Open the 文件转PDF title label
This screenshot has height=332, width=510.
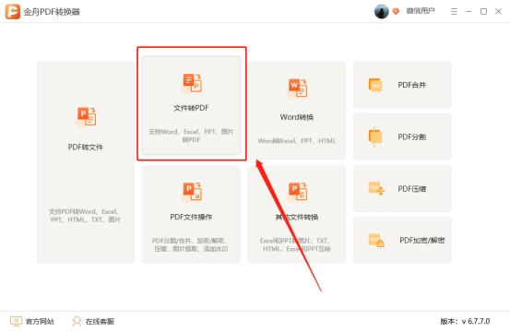[x=191, y=108]
